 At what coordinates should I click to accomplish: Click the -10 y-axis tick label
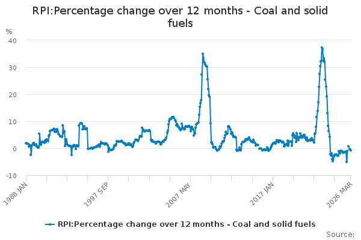pos(11,175)
